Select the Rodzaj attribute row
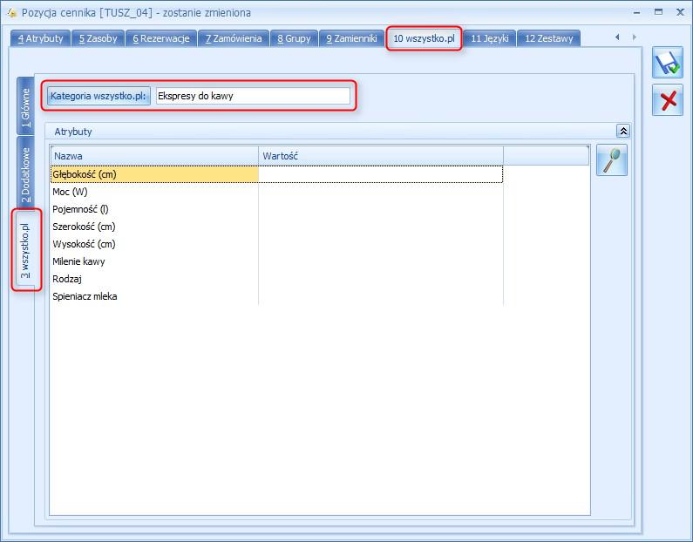Image resolution: width=693 pixels, height=542 pixels. [x=276, y=279]
